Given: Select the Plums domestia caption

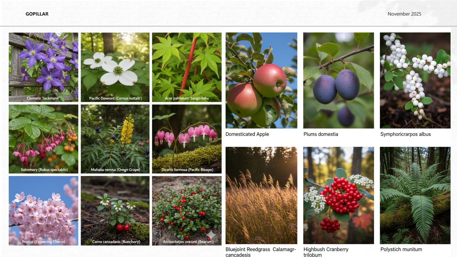Looking at the screenshot, I should point(321,134).
